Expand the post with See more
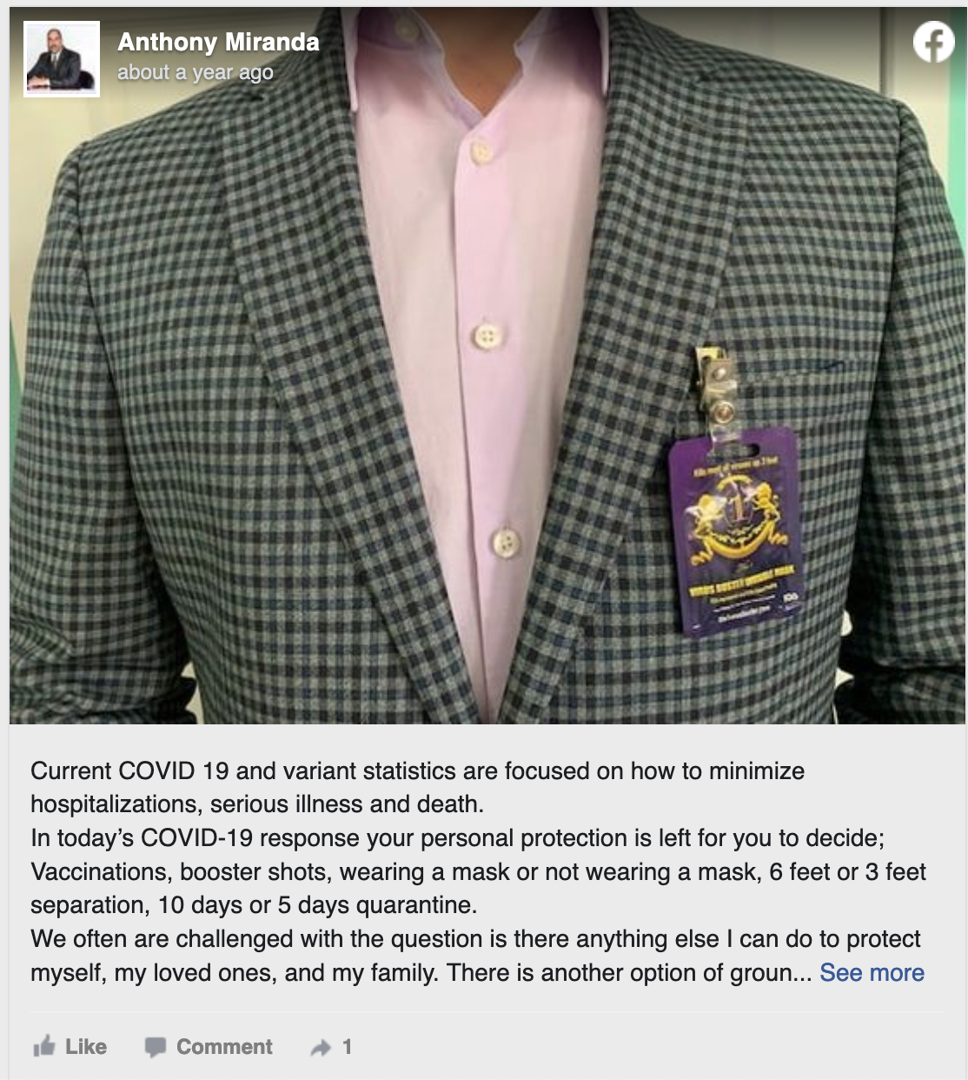 [x=872, y=972]
